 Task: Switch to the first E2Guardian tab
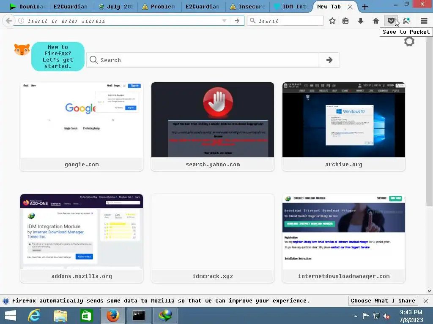pos(71,7)
